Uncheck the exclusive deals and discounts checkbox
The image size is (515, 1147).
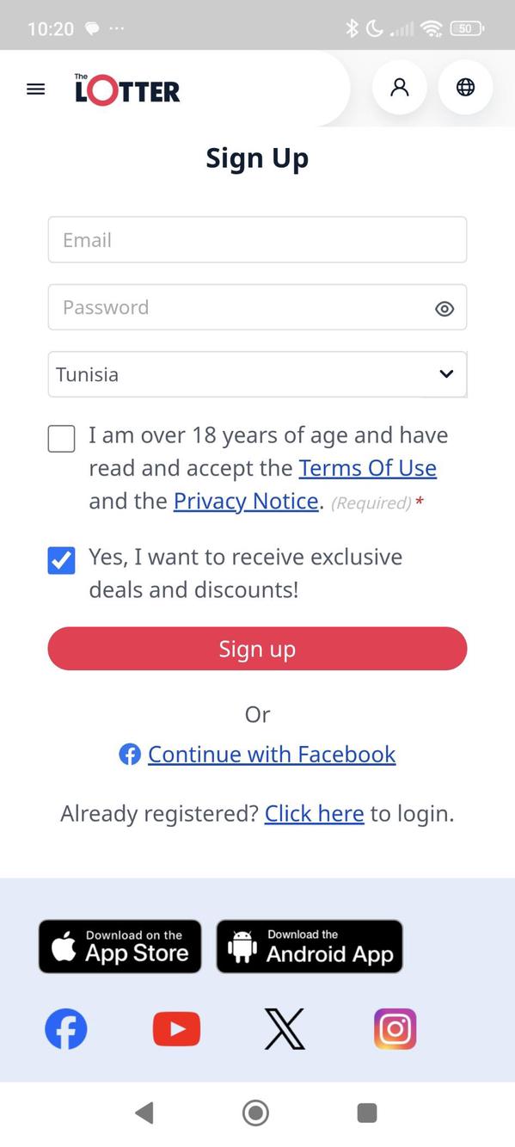click(61, 560)
